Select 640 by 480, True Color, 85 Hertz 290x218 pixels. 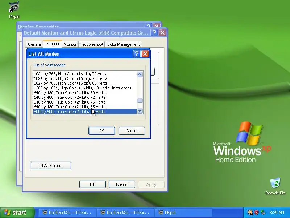(85, 107)
